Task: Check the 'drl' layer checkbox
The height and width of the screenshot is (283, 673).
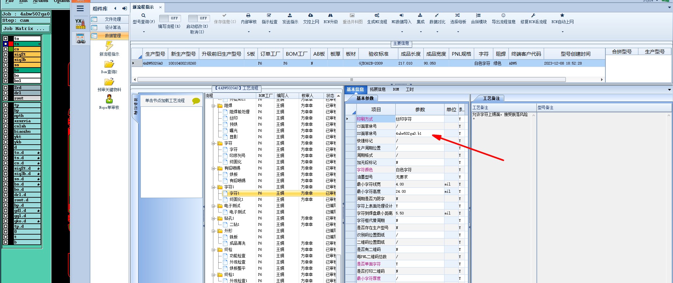Action: tap(5, 93)
